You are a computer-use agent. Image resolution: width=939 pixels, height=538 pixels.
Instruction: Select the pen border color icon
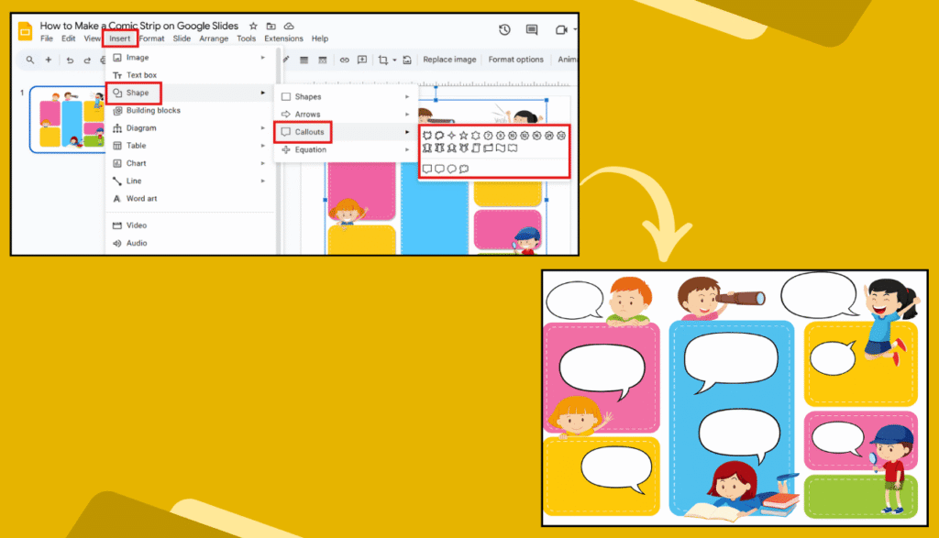[286, 60]
